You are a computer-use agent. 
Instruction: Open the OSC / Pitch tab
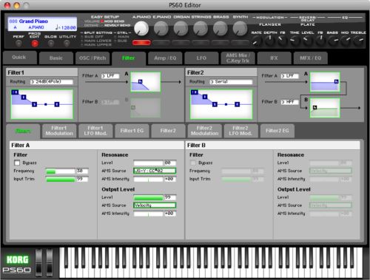pos(92,58)
